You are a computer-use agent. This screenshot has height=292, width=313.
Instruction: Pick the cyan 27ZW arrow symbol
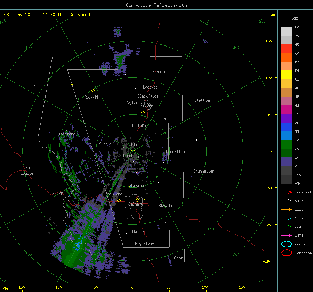pyautogui.click(x=287, y=218)
